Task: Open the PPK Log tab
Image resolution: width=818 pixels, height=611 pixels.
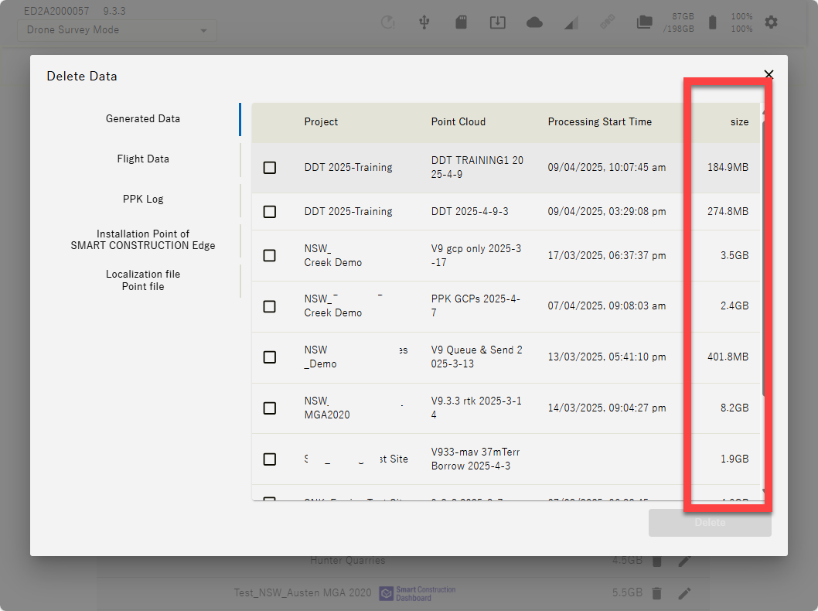Action: click(x=143, y=200)
